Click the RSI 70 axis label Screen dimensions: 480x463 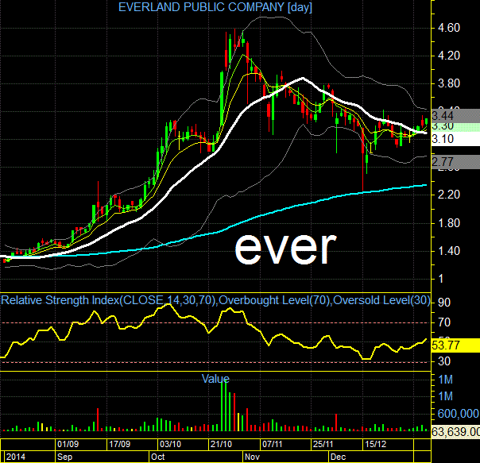point(444,322)
